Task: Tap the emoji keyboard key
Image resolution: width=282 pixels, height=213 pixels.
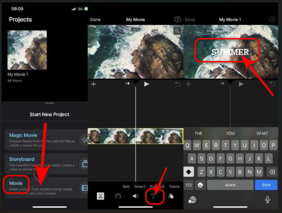Action: [200, 185]
